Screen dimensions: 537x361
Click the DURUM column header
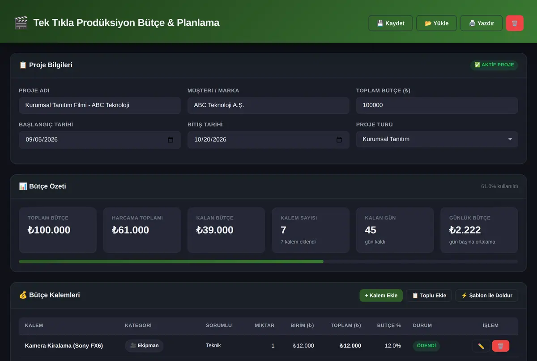pos(423,326)
